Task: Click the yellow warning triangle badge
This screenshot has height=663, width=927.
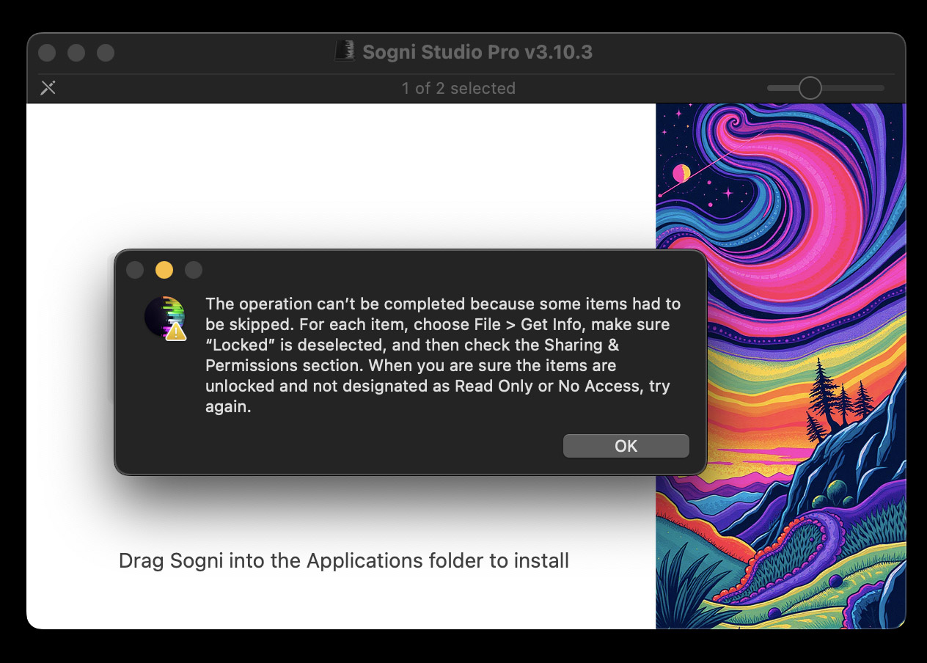Action: click(x=176, y=331)
